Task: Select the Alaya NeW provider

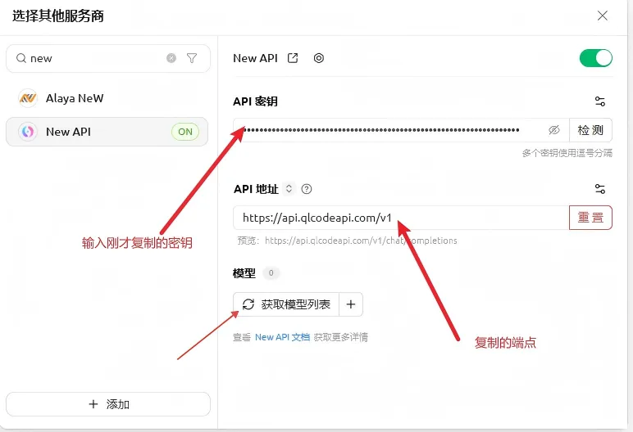Action: [x=107, y=98]
